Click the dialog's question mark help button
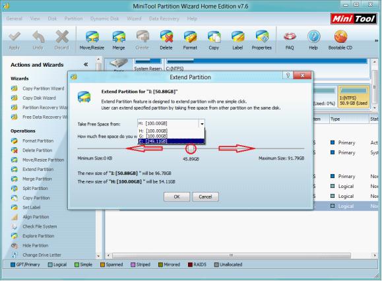Image resolution: width=382 pixels, height=281 pixels. (x=288, y=75)
